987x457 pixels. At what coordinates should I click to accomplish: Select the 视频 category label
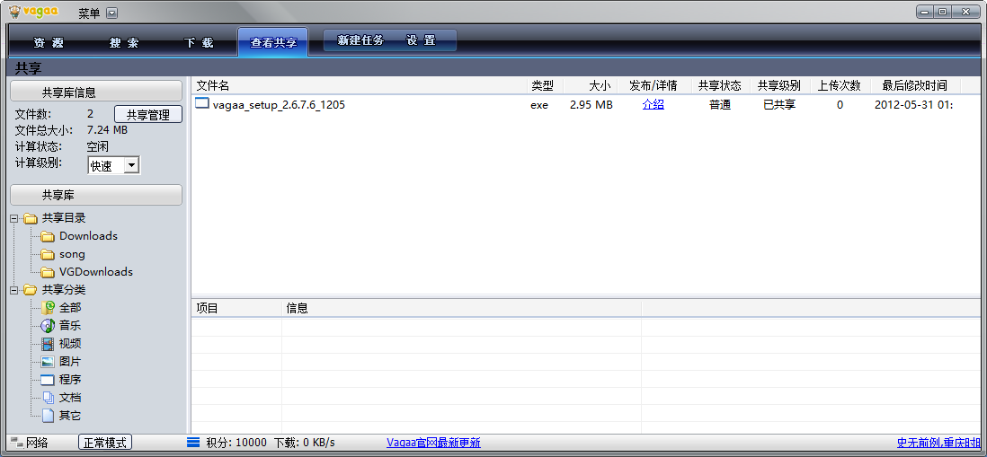70,343
